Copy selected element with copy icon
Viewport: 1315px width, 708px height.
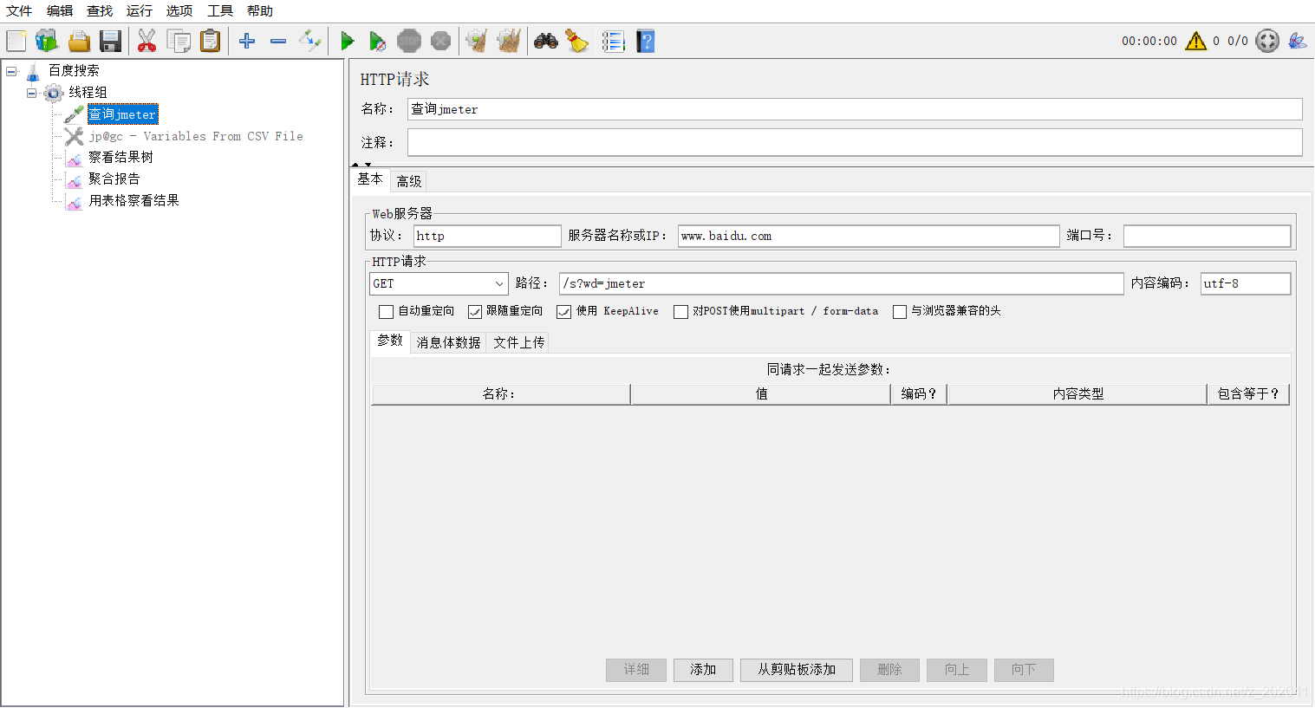[179, 41]
